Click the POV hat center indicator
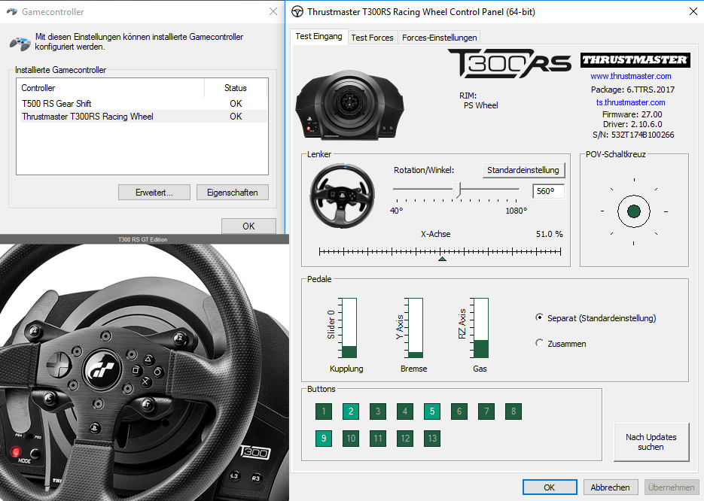 (633, 211)
